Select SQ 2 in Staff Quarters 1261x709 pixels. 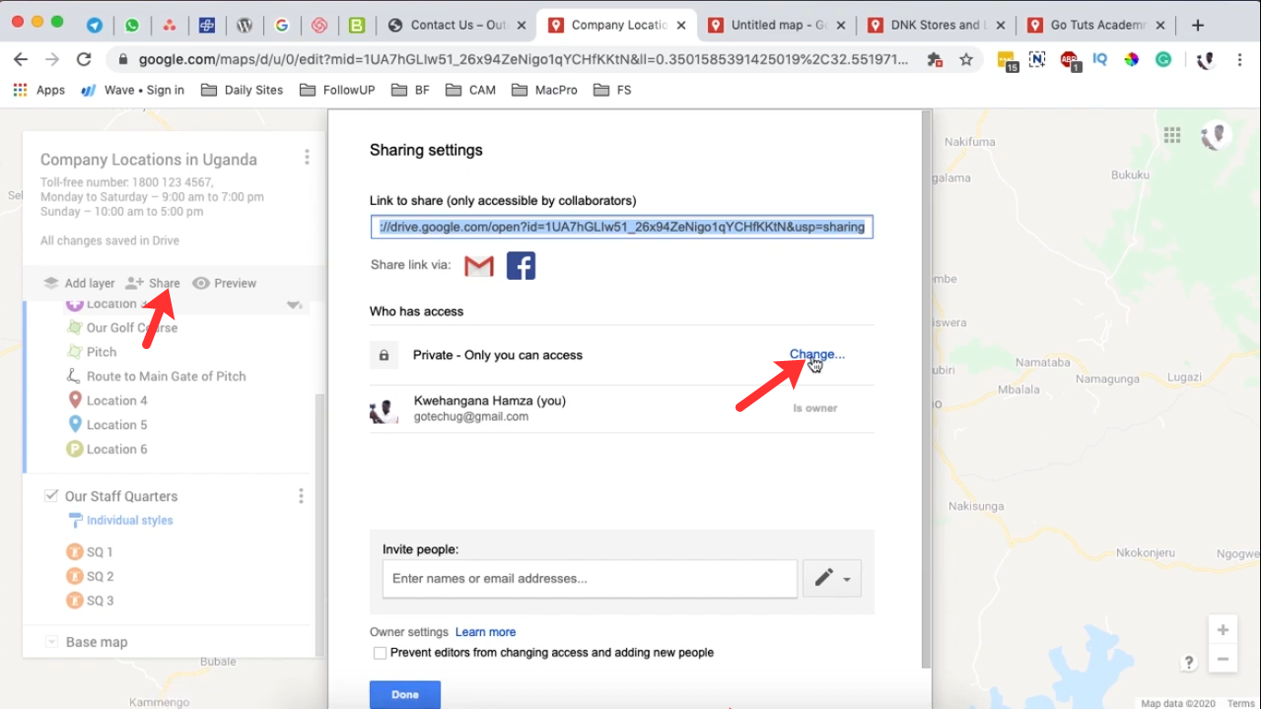(100, 576)
